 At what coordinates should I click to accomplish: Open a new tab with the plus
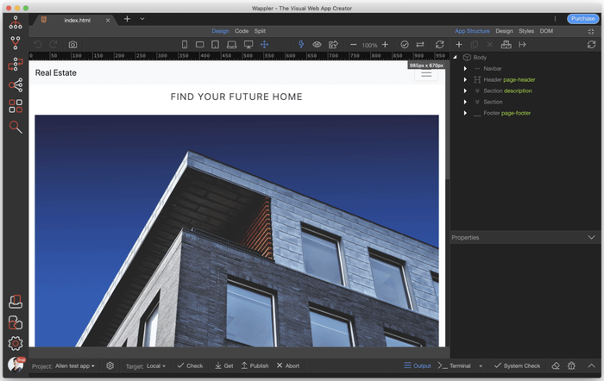click(x=127, y=19)
